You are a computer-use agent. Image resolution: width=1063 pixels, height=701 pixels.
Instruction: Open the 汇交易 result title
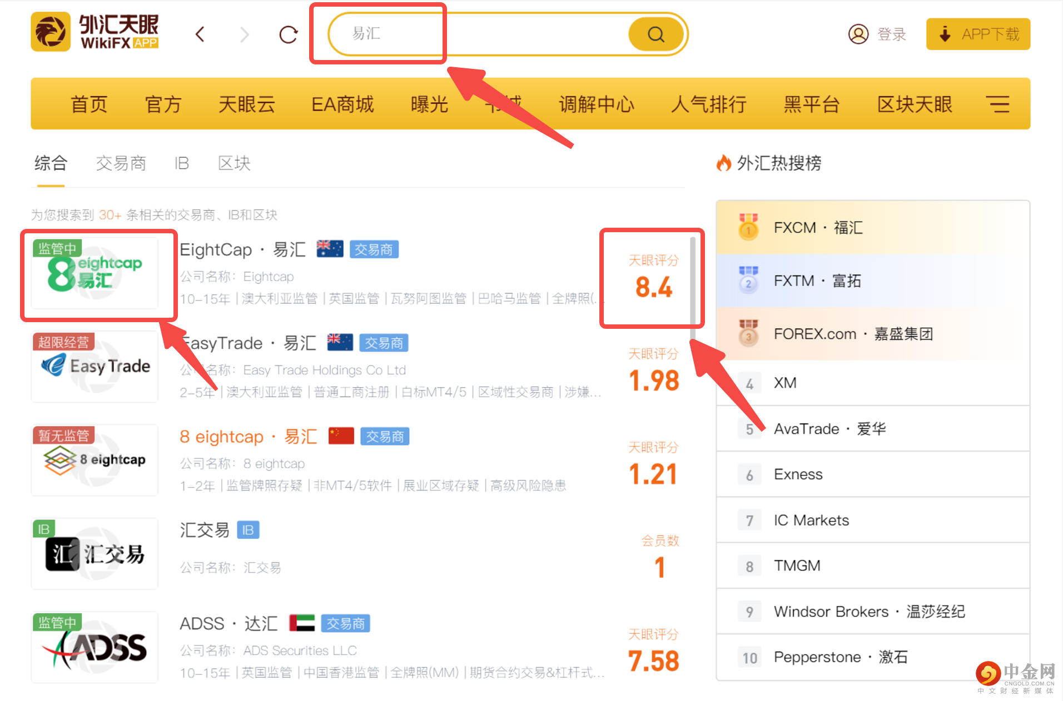tap(205, 530)
